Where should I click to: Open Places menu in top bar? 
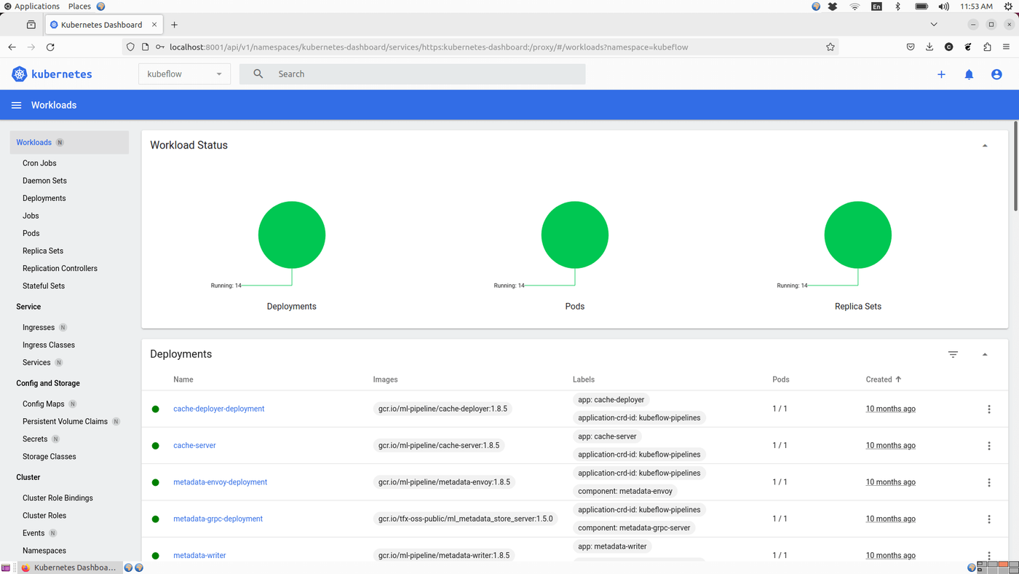(79, 7)
